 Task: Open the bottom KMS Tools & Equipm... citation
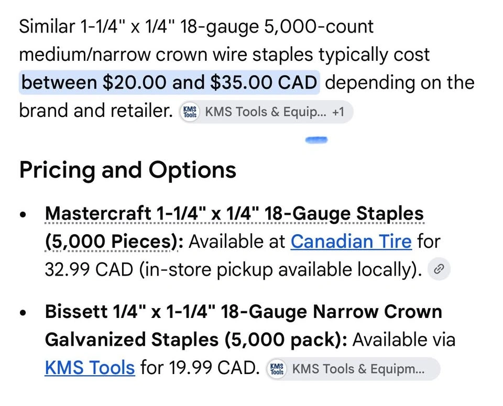coord(354,369)
